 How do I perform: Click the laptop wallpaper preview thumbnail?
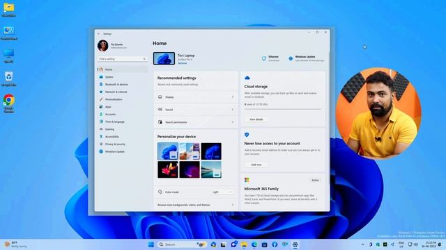pyautogui.click(x=164, y=58)
